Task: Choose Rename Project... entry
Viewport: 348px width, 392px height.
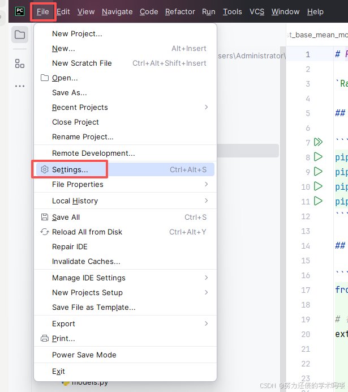Action: pyautogui.click(x=125, y=137)
